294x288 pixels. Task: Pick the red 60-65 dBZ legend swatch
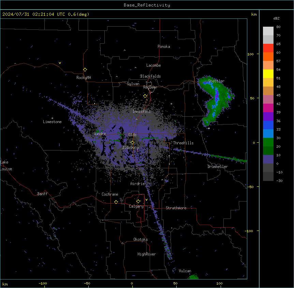pos(268,48)
